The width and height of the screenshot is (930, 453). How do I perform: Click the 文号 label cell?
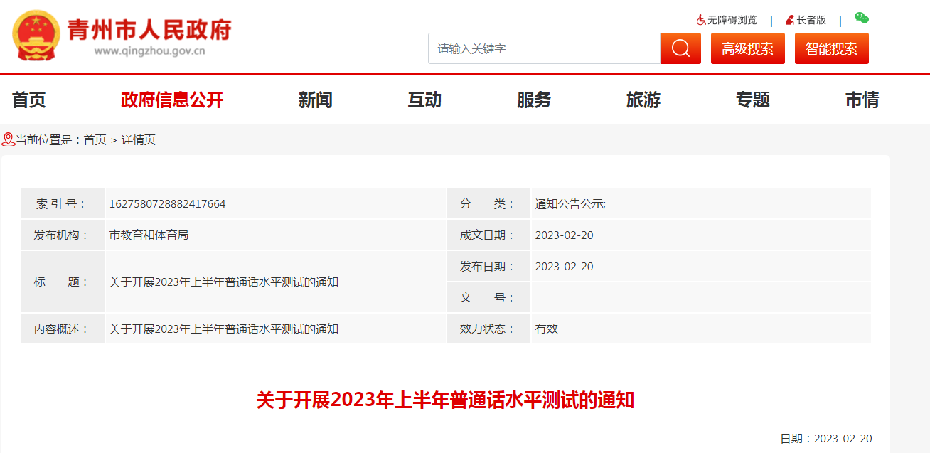[488, 297]
